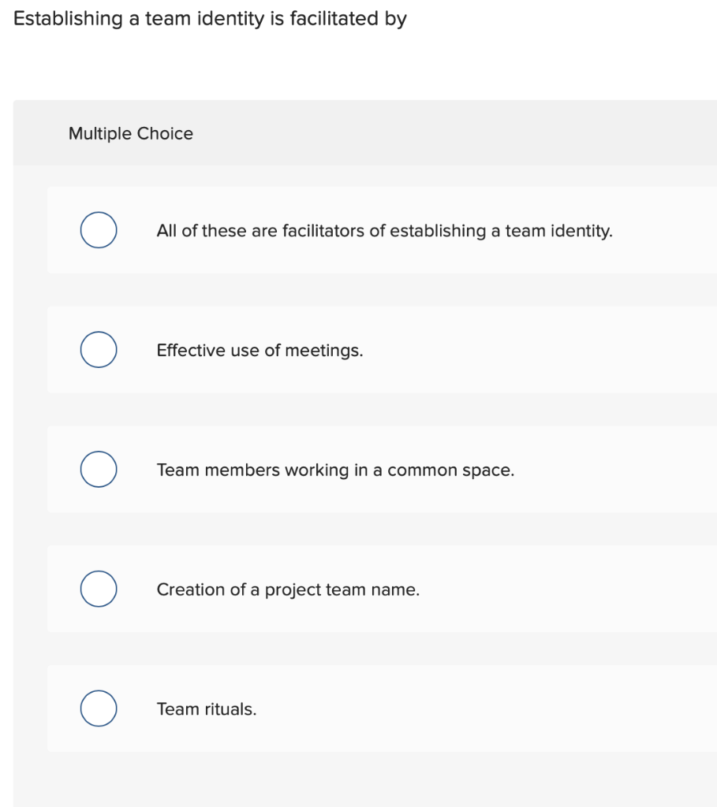Click the gray header bar right of 'Multiple Choice'

click(473, 134)
